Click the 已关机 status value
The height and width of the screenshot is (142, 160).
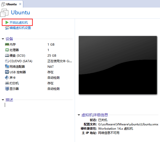coord(103,120)
